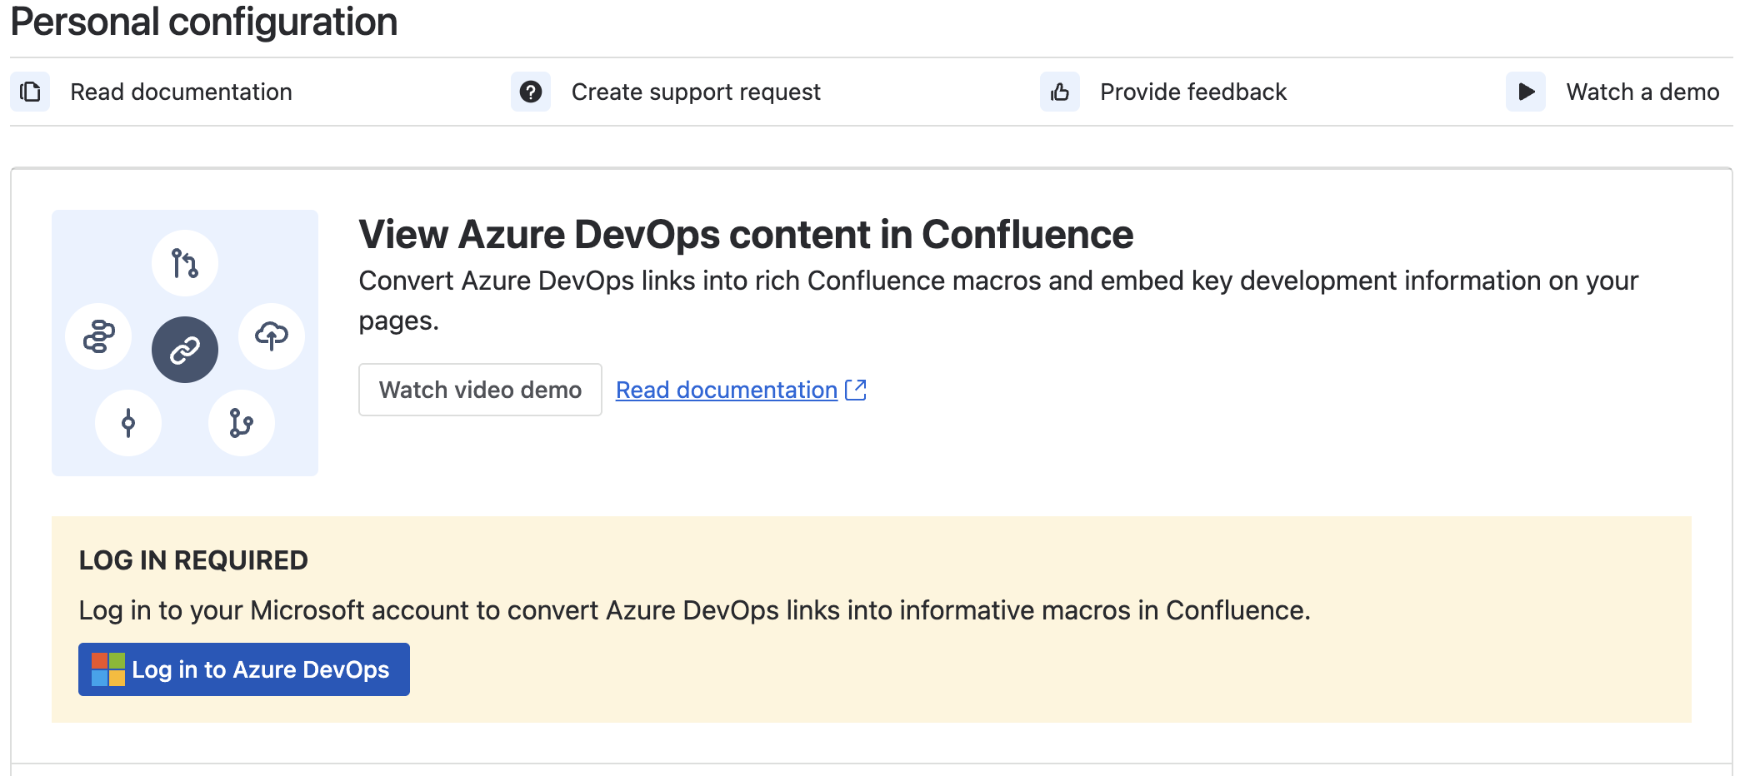Image resolution: width=1745 pixels, height=776 pixels.
Task: Click the Personal configuration heading
Action: click(x=204, y=22)
